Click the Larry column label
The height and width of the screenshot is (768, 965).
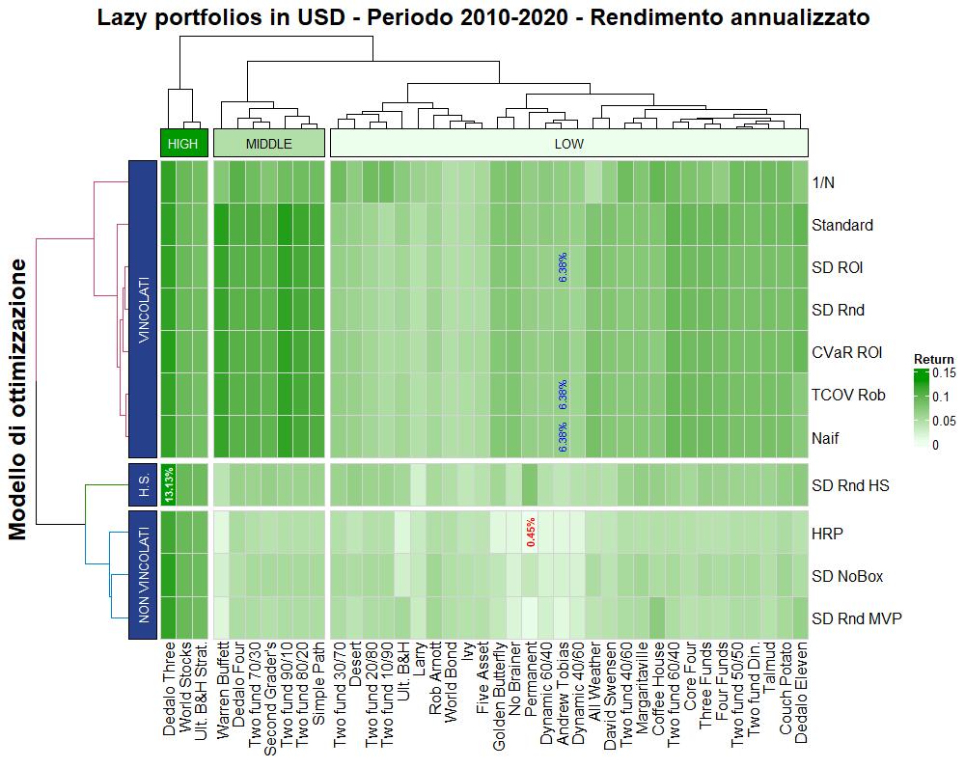click(x=419, y=660)
